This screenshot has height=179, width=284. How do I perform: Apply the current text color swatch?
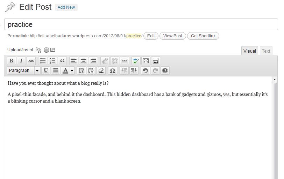[65, 70]
